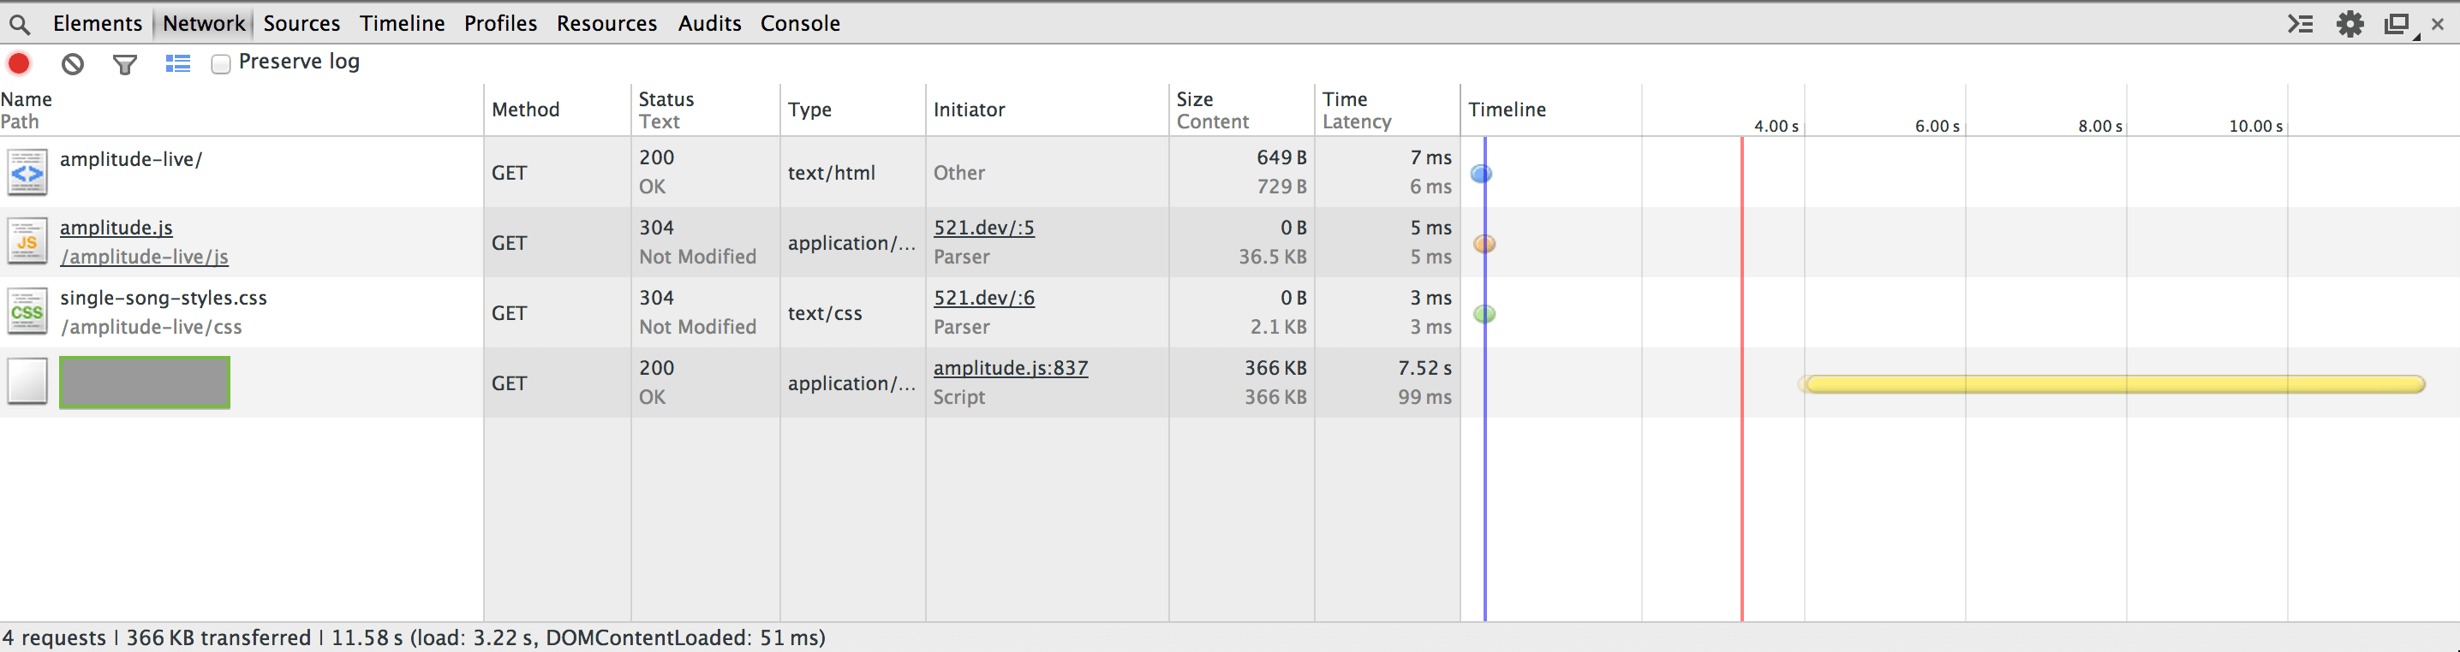Click the blue timeline dot for amplitude-live/
This screenshot has height=652, width=2460.
pyautogui.click(x=1481, y=174)
